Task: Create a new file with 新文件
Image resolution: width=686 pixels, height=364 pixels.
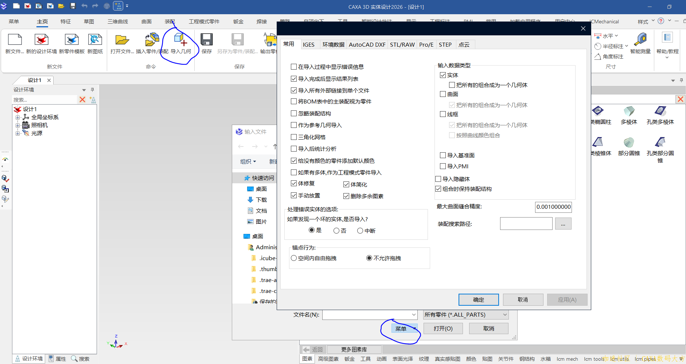Action: click(15, 44)
